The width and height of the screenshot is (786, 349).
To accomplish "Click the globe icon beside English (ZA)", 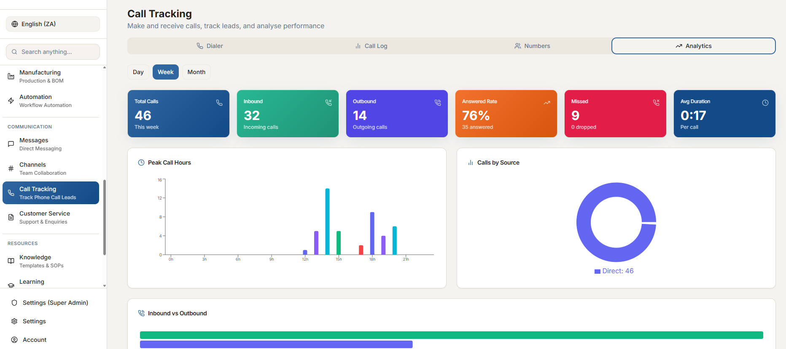I will (x=15, y=24).
